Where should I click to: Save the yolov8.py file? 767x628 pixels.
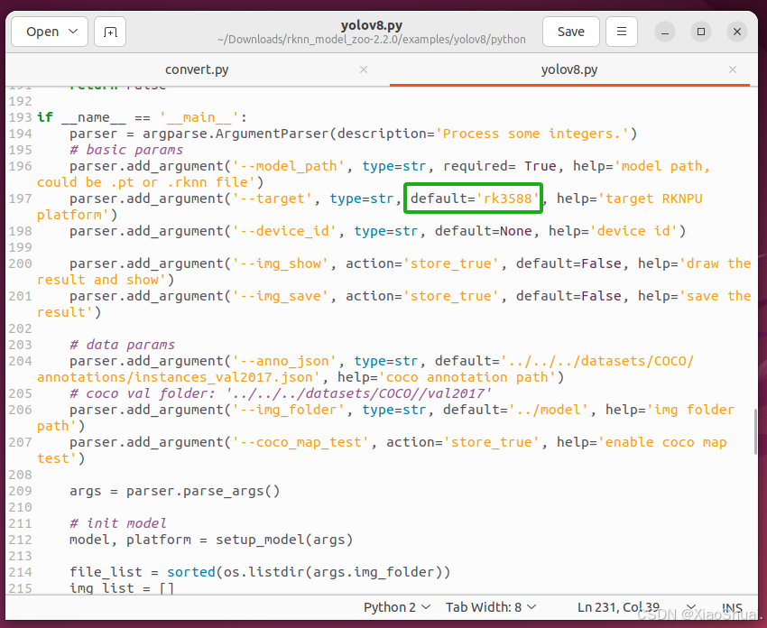click(571, 32)
